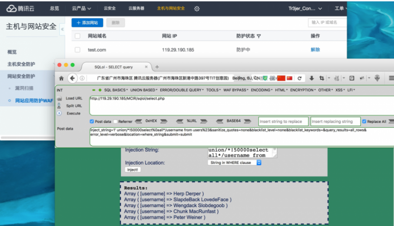The height and width of the screenshot is (226, 394).
Task: Open the ERROR/DOUBLE QUERY menu
Action: tap(182, 90)
